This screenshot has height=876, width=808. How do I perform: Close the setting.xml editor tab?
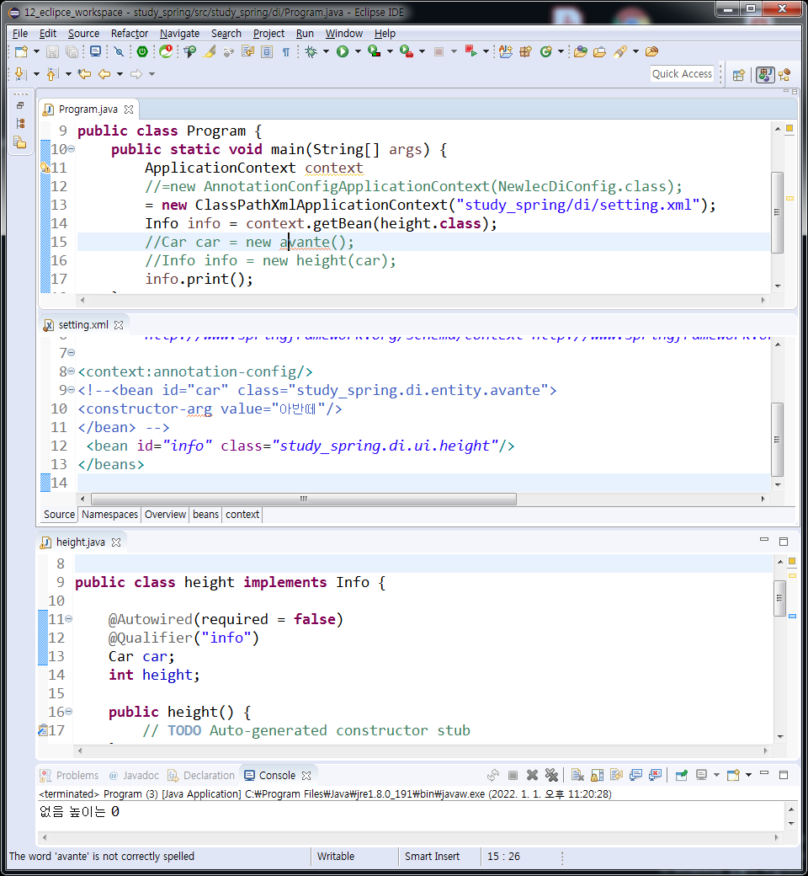coord(119,325)
